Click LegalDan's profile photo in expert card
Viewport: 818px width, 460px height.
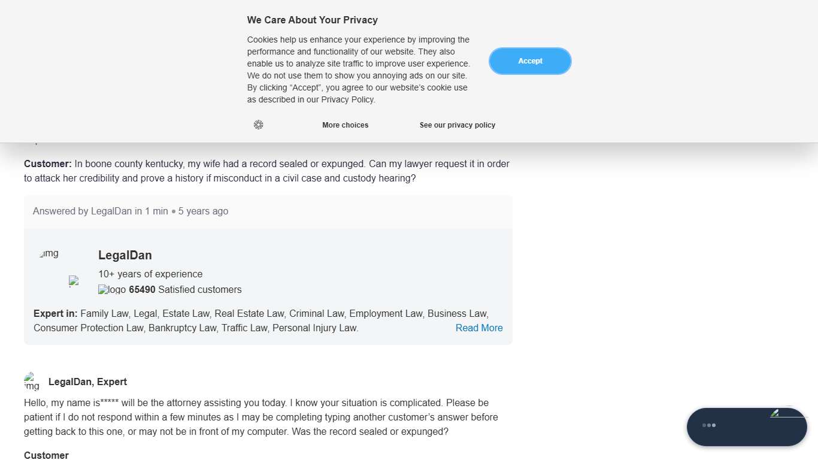(50, 254)
